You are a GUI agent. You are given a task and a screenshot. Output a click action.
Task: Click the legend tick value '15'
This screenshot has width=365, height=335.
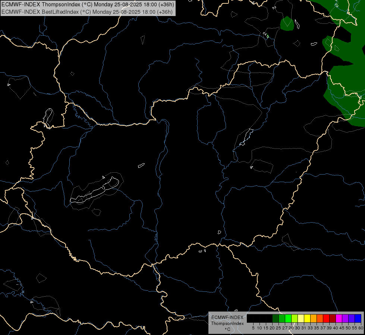coord(266,328)
